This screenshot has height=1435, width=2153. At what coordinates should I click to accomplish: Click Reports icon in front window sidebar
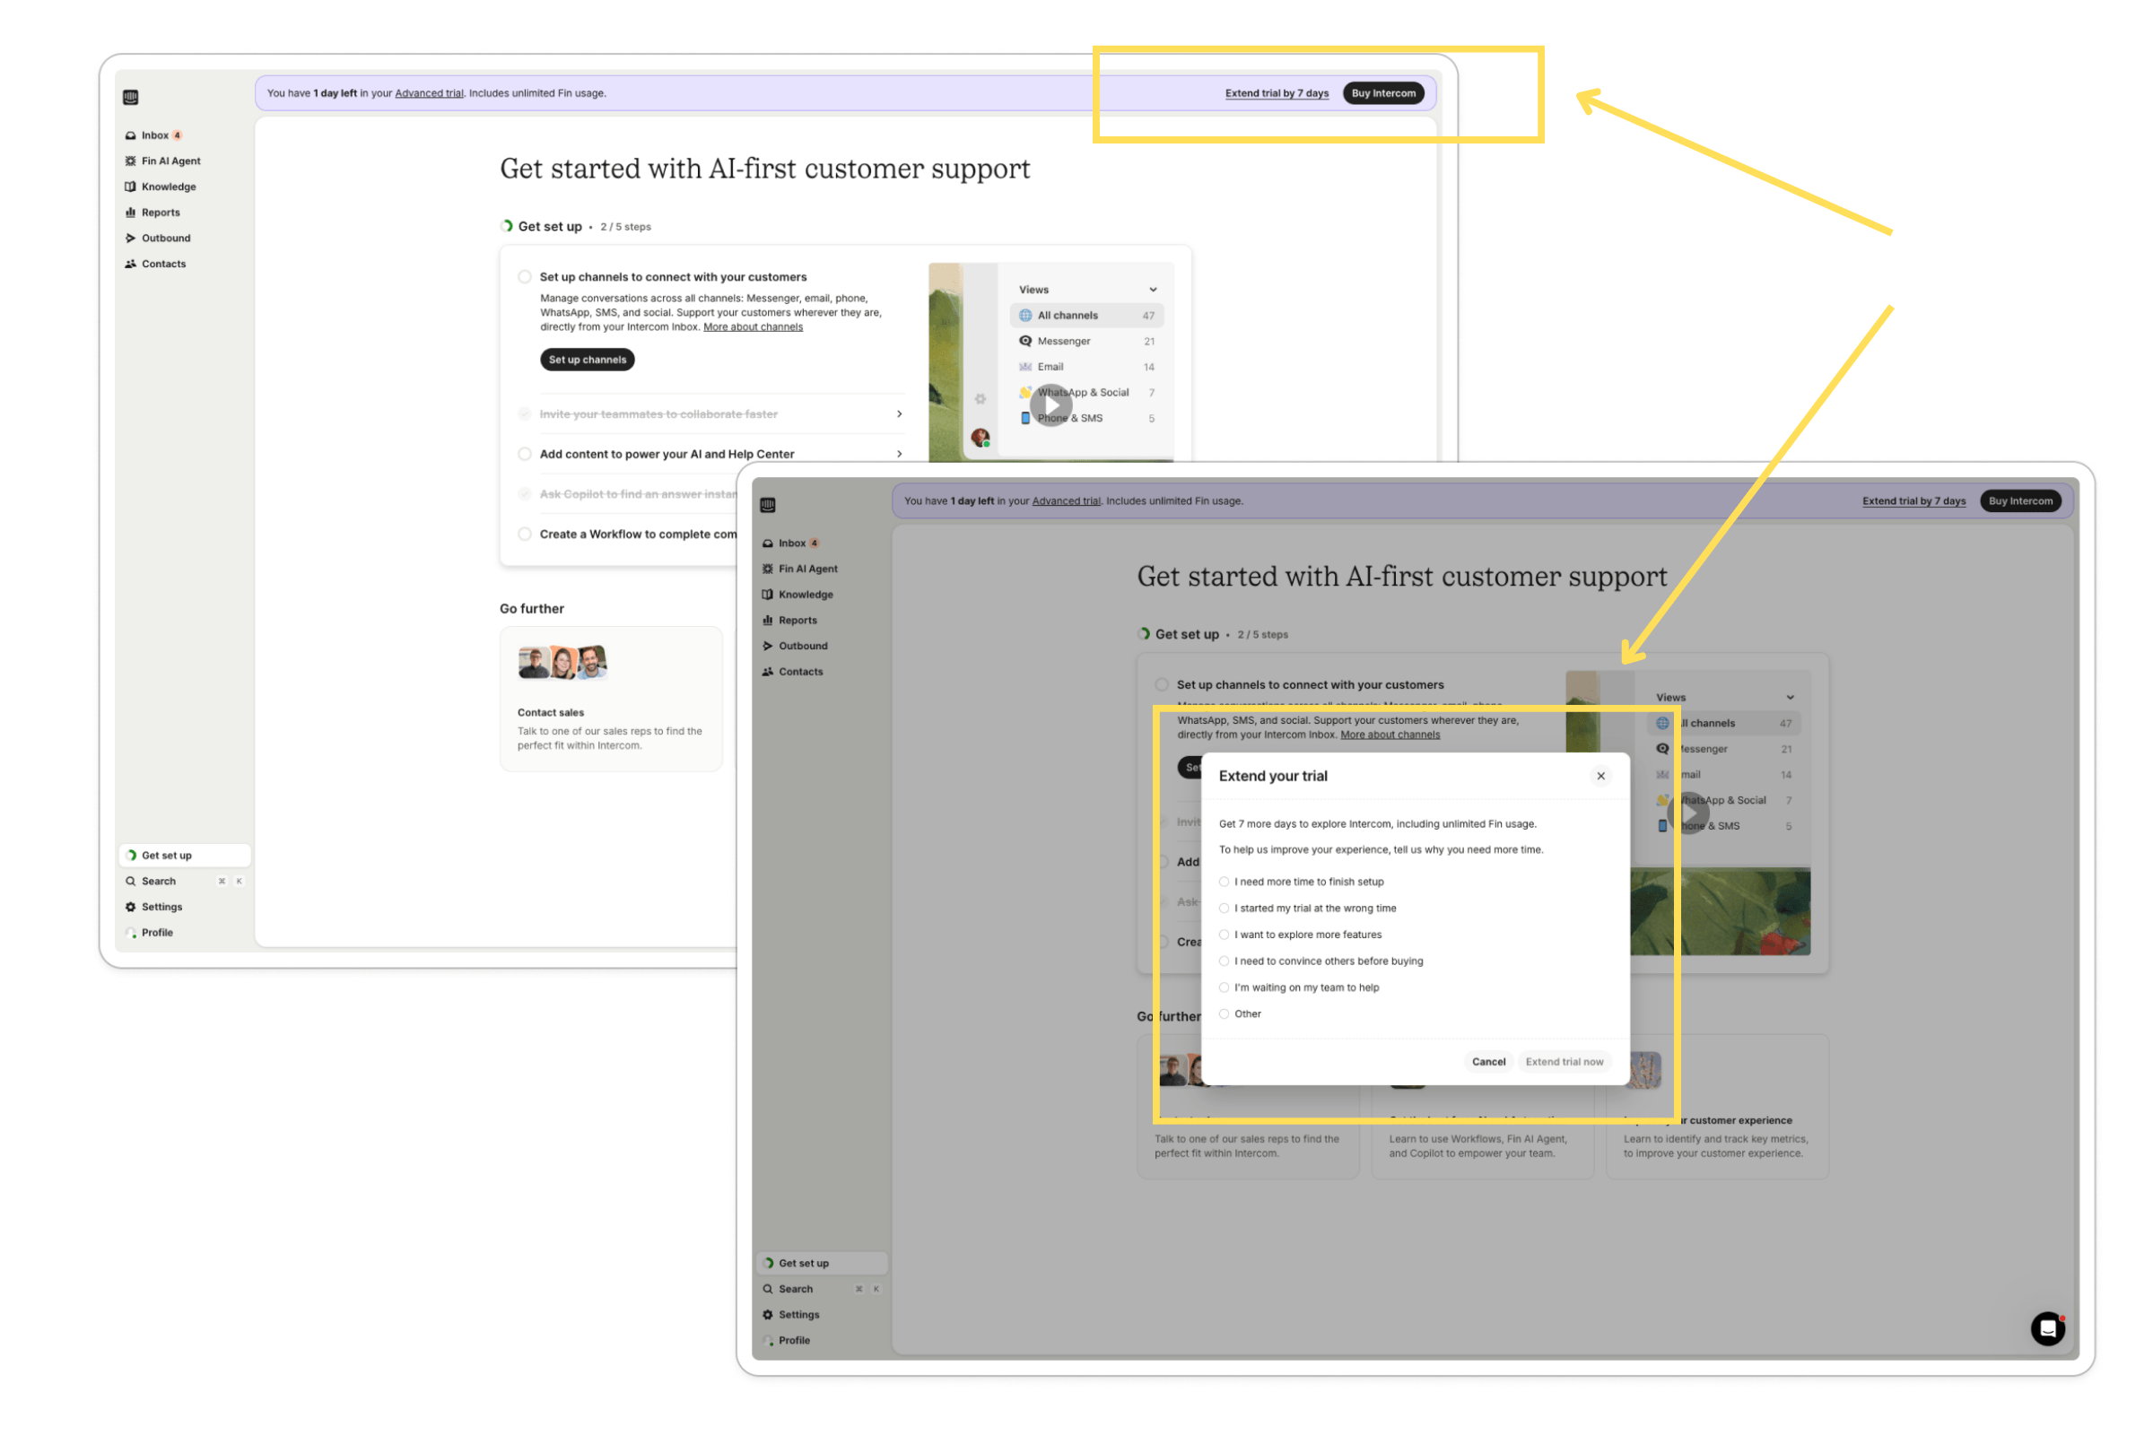(x=767, y=621)
